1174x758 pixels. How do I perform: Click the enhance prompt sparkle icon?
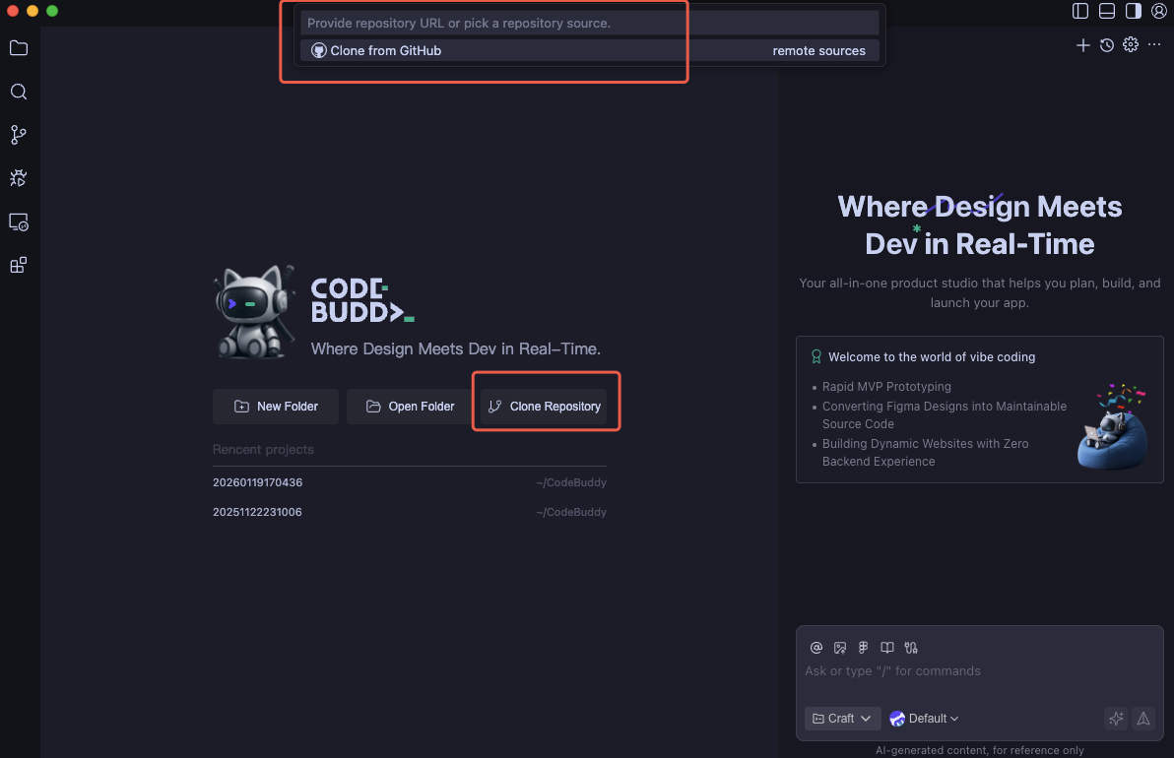1116,719
